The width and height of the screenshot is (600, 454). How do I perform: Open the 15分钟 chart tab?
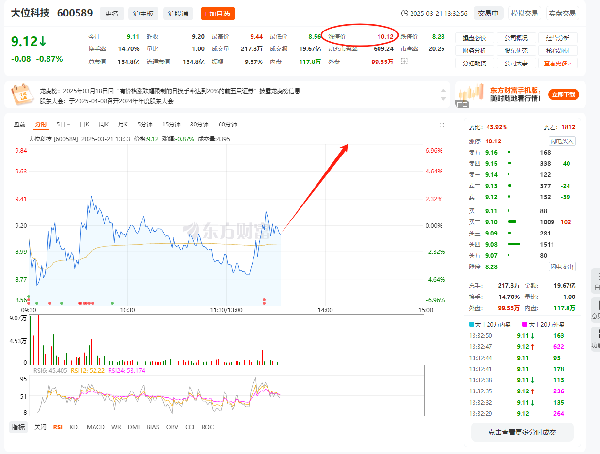171,125
